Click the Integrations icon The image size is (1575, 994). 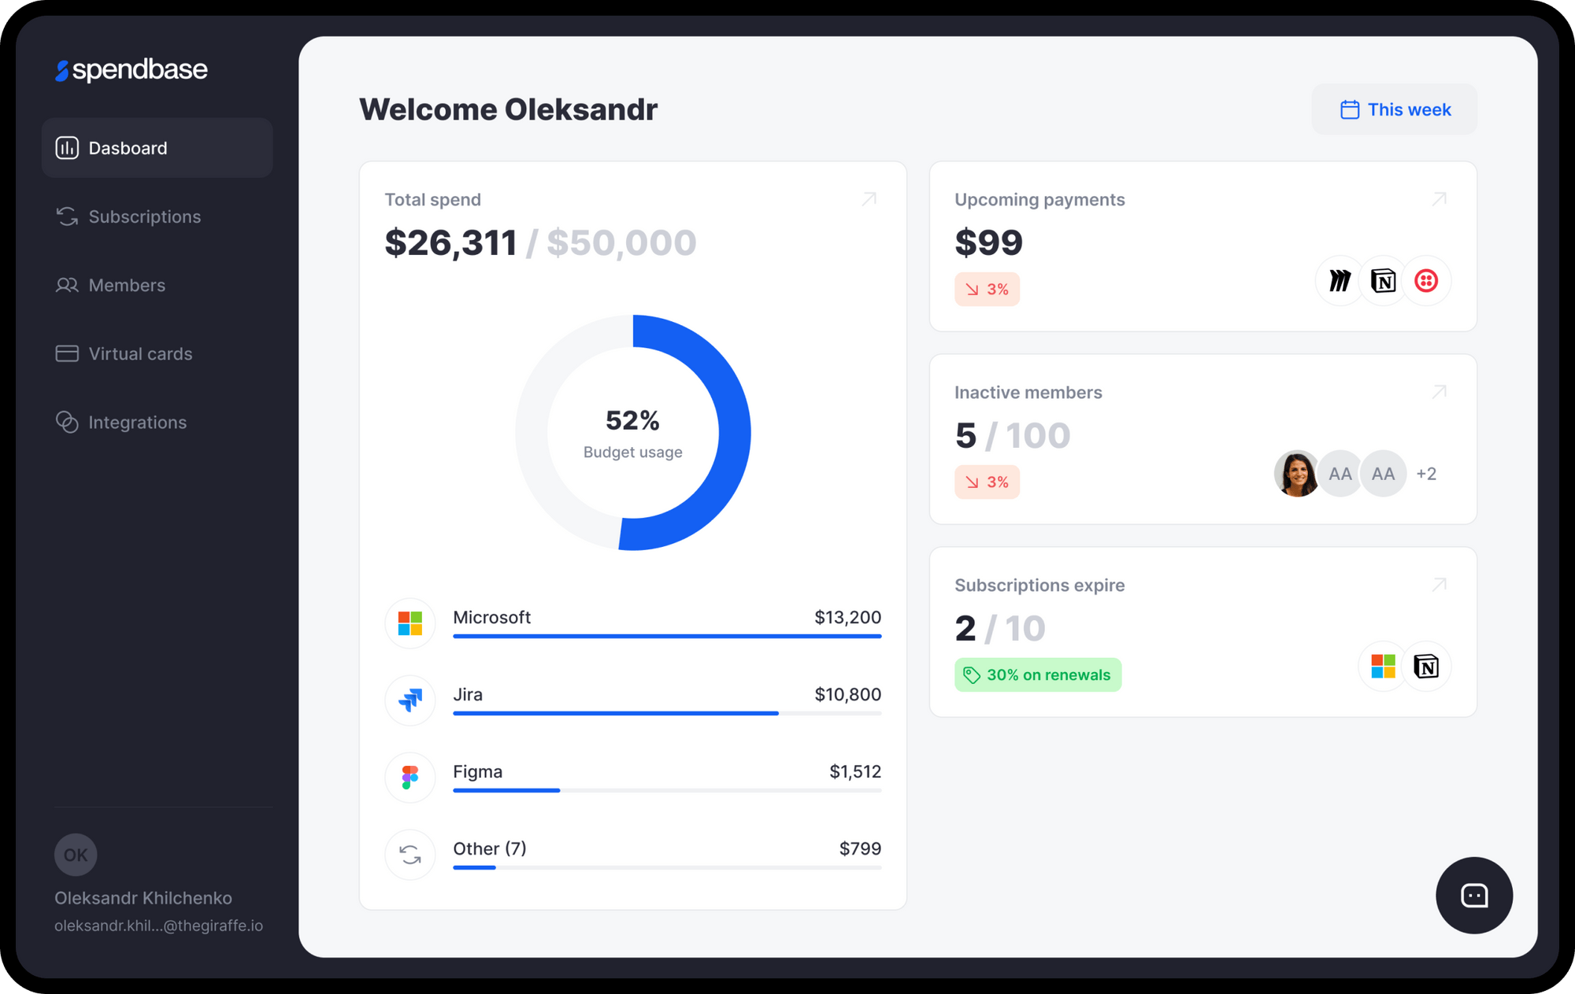tap(67, 422)
